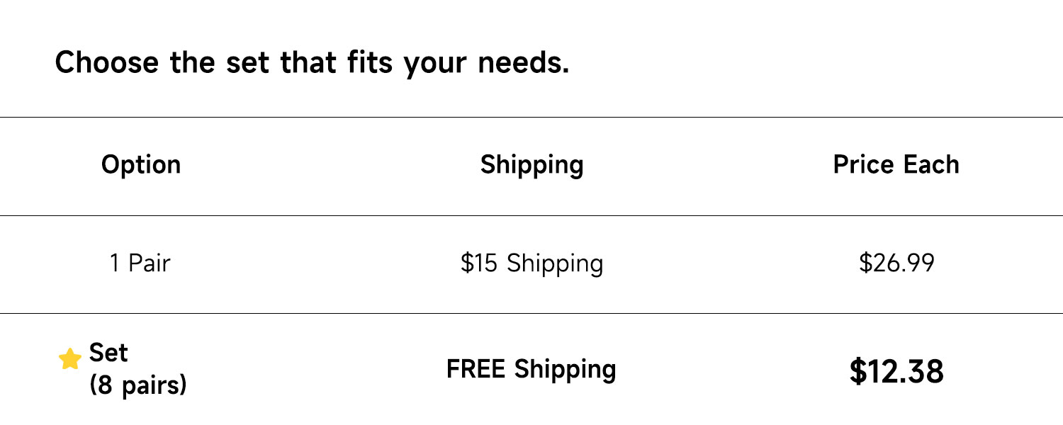Click the $15 amount in shipping cell
This screenshot has width=1063, height=425.
click(x=478, y=263)
